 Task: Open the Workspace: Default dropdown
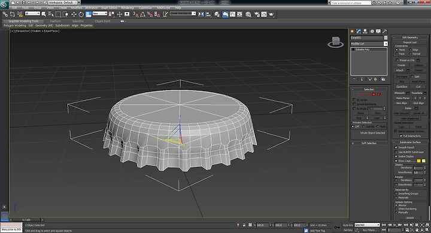[x=63, y=2]
